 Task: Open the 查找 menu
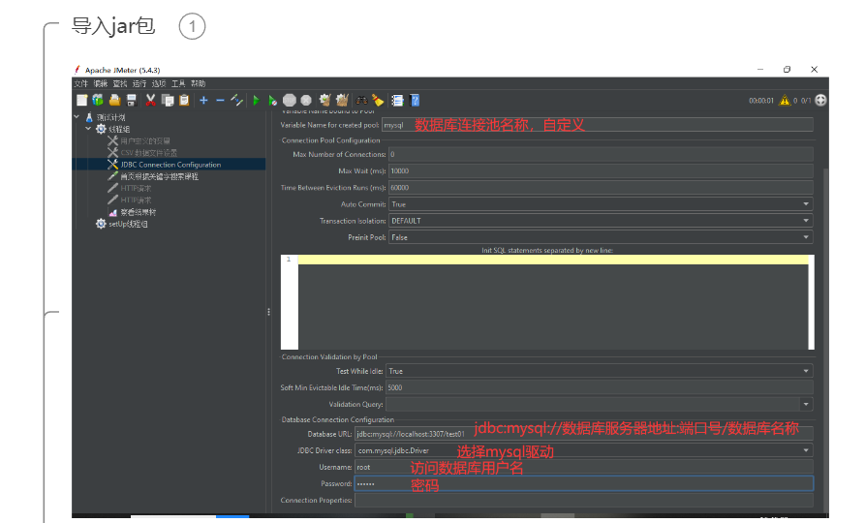click(x=120, y=84)
